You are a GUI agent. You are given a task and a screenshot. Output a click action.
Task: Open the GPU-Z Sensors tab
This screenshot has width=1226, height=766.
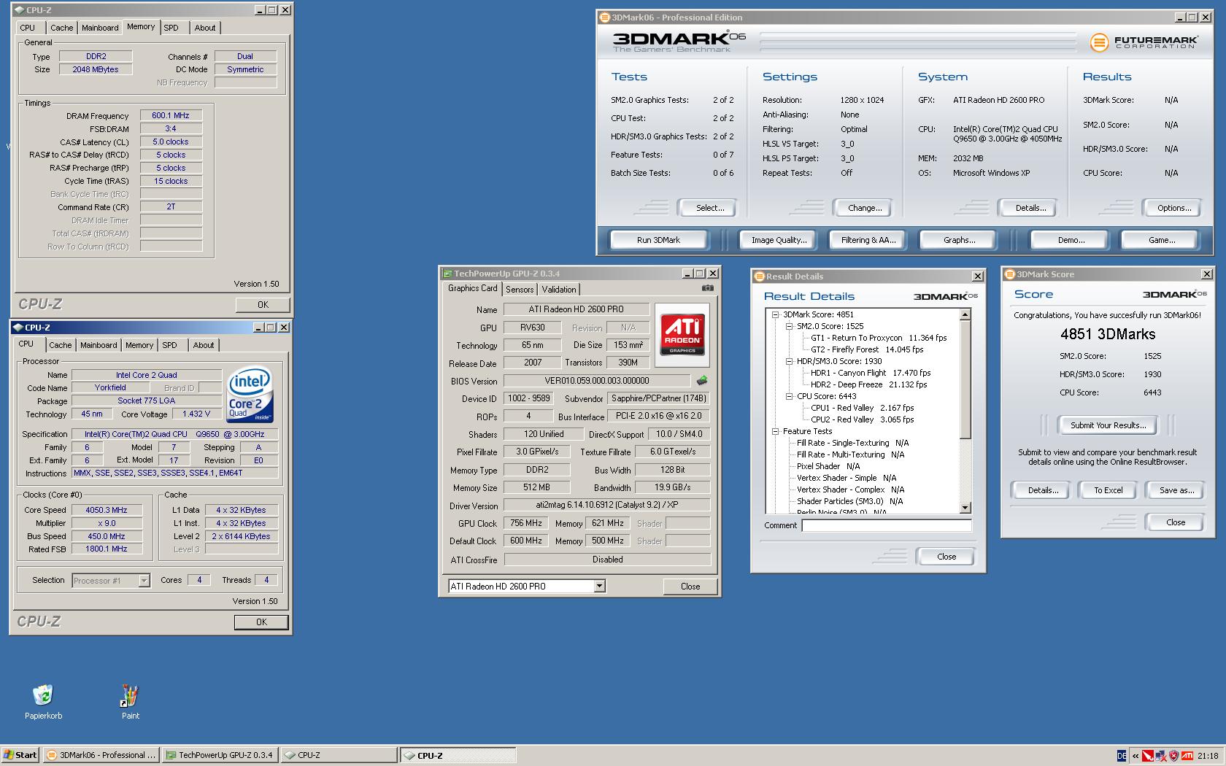click(x=520, y=290)
